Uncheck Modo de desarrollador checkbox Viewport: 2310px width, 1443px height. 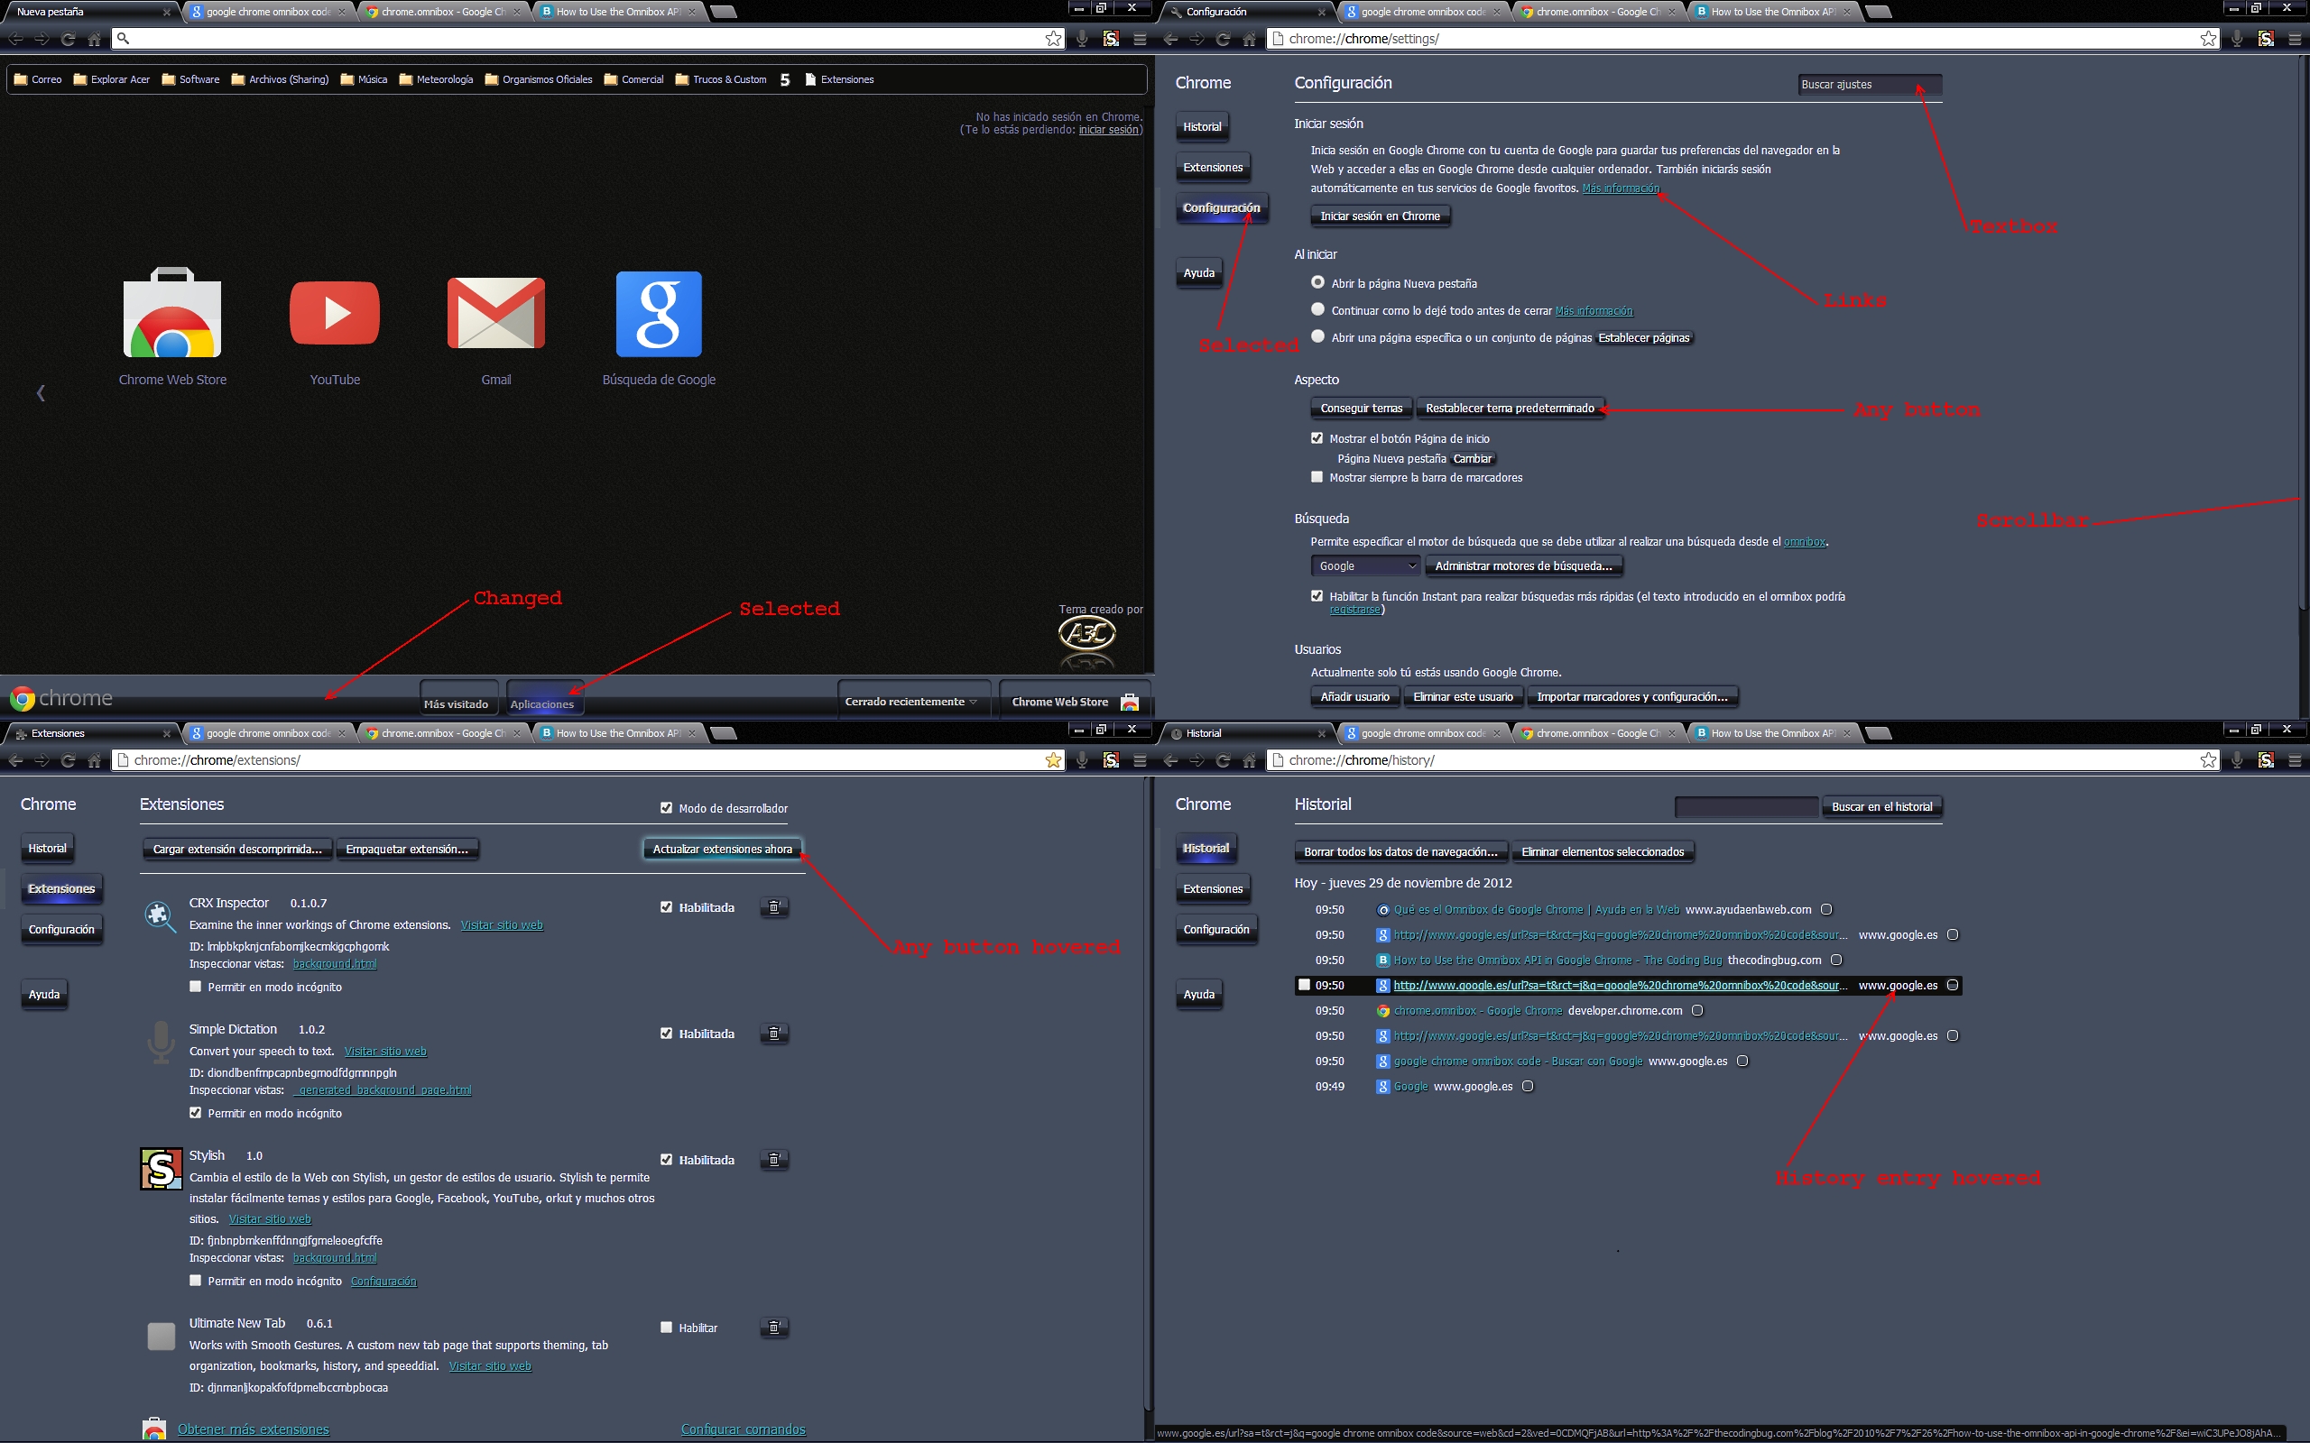point(666,807)
